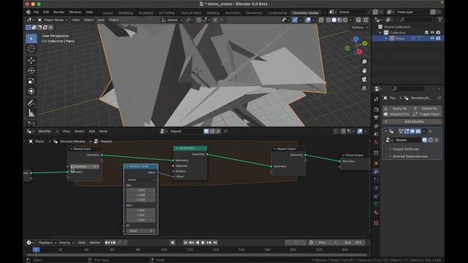Open the Keying dropdown in timeline
The image size is (468, 263).
pos(67,243)
